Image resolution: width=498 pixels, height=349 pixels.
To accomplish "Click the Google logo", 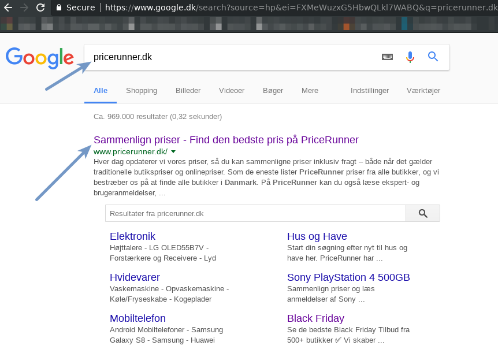I will click(40, 58).
